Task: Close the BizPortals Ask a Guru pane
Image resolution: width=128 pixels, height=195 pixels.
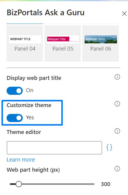Action: click(124, 13)
